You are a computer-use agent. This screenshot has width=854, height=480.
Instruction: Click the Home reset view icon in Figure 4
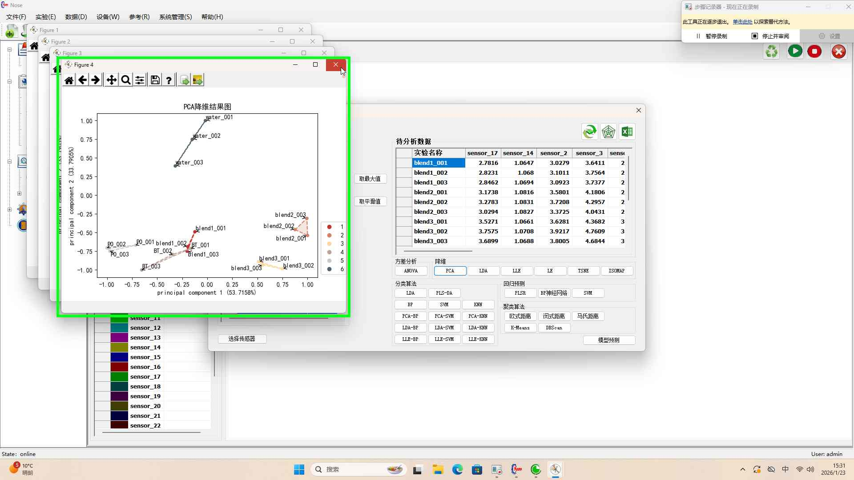[x=69, y=80]
